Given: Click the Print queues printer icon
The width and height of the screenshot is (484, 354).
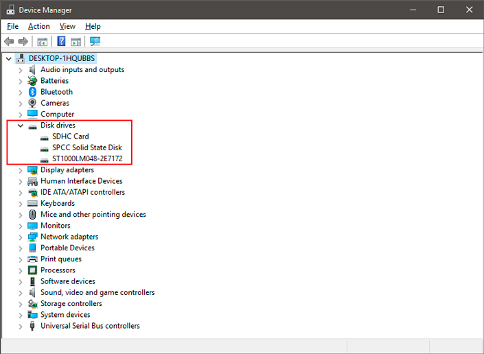Looking at the screenshot, I should [32, 259].
